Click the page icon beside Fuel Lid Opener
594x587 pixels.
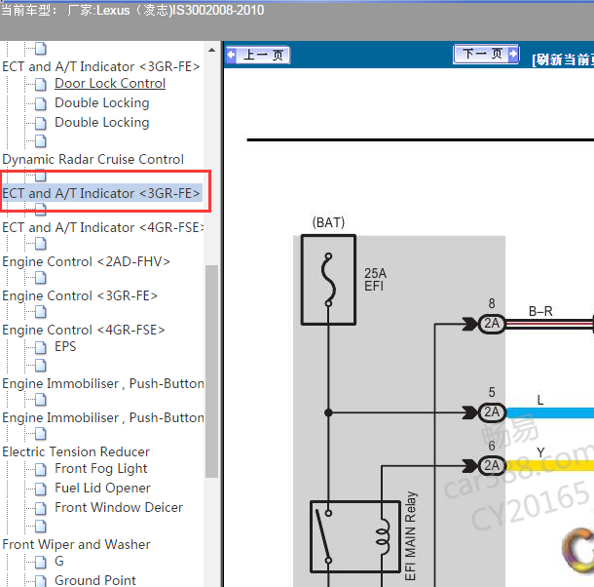[x=40, y=489]
